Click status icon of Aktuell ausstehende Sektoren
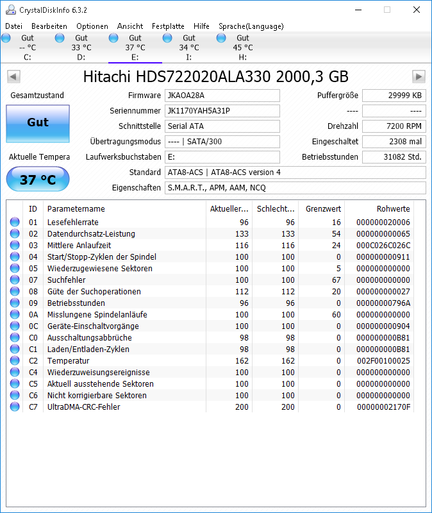432x513 pixels. tap(15, 383)
